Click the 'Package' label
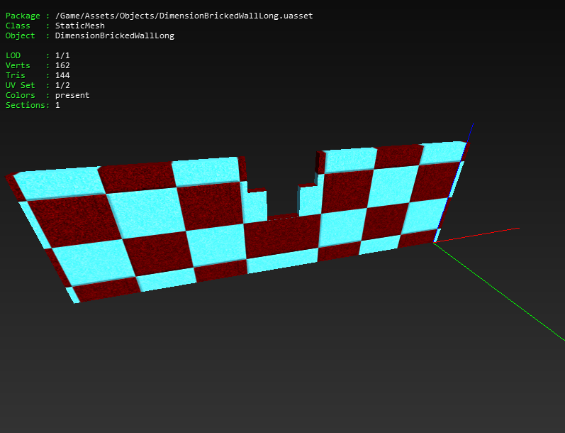Image resolution: width=565 pixels, height=433 pixels. pos(23,16)
